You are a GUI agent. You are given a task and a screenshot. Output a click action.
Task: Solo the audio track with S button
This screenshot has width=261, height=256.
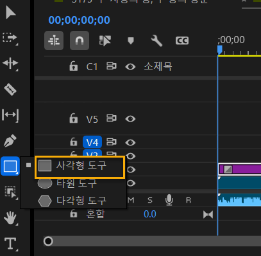(x=150, y=200)
